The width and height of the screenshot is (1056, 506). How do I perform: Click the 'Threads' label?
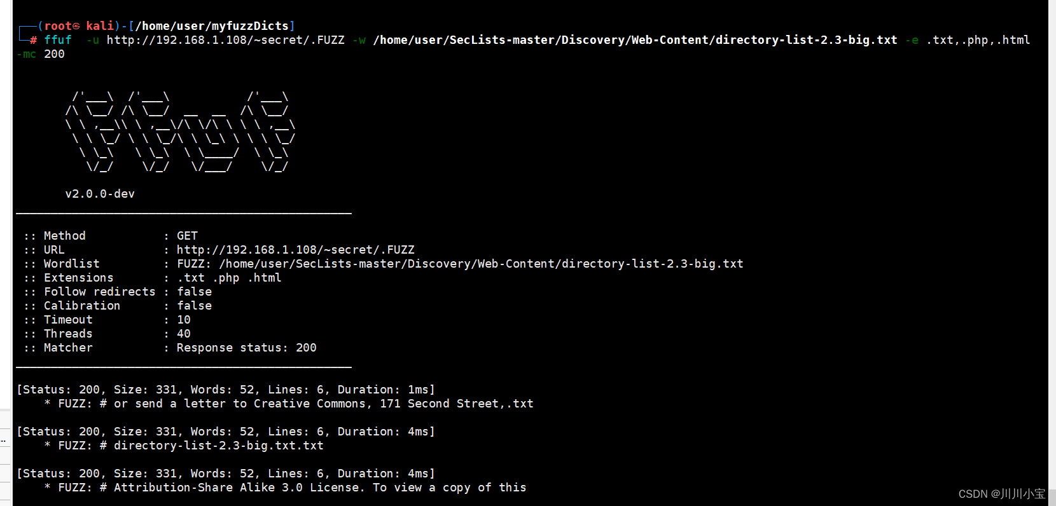(x=68, y=334)
